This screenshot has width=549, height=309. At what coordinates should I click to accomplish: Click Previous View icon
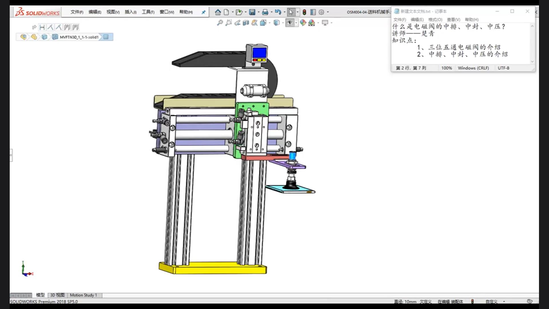coord(237,23)
